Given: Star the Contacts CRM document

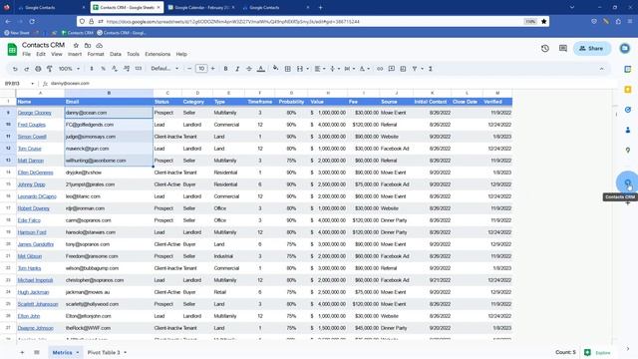Looking at the screenshot, I should tap(76, 46).
